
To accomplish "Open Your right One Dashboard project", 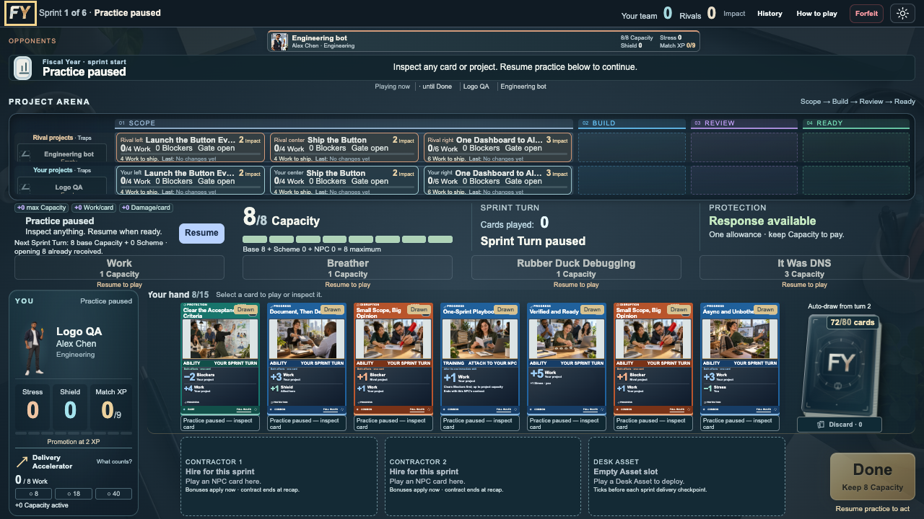I will [x=497, y=180].
